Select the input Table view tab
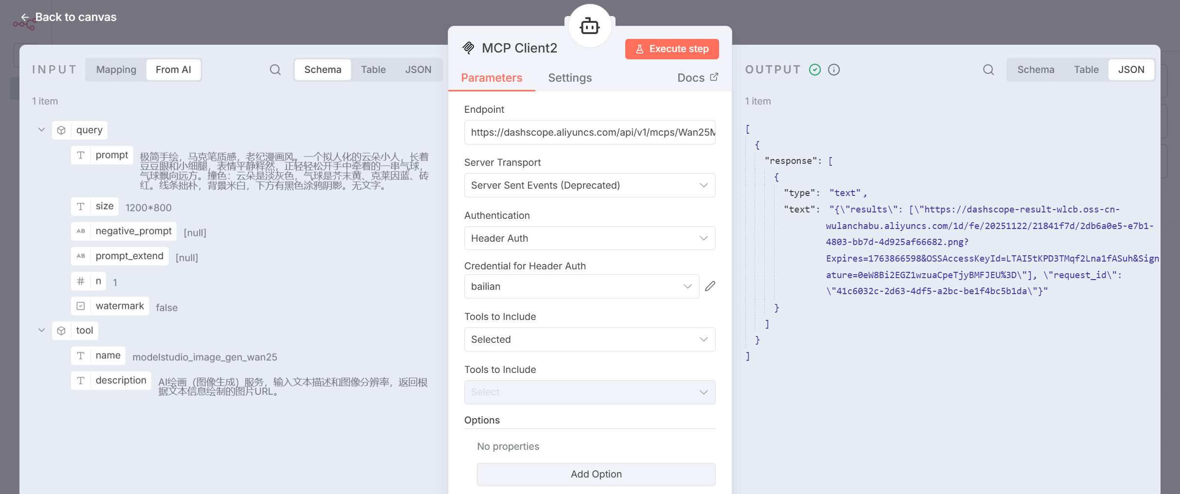 pyautogui.click(x=373, y=70)
